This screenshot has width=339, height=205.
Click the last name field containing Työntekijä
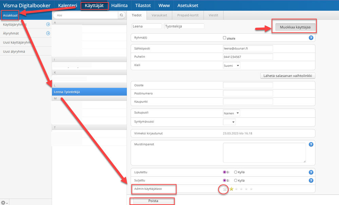coord(184,26)
